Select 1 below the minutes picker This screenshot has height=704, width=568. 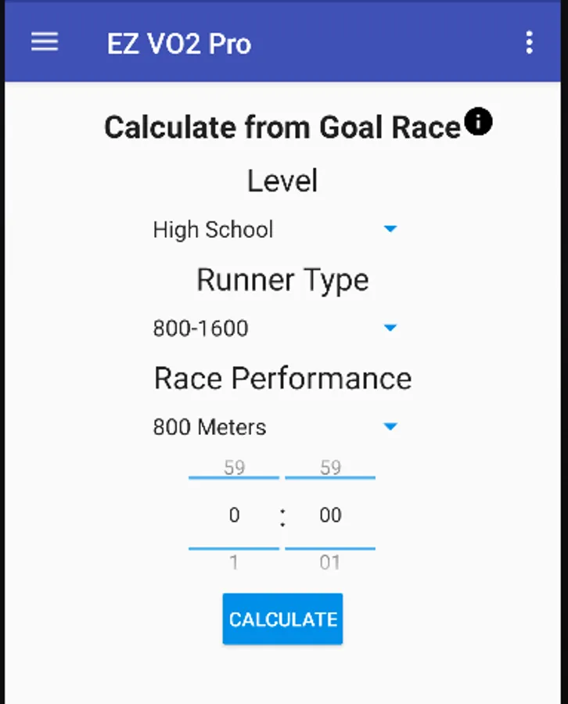[234, 562]
